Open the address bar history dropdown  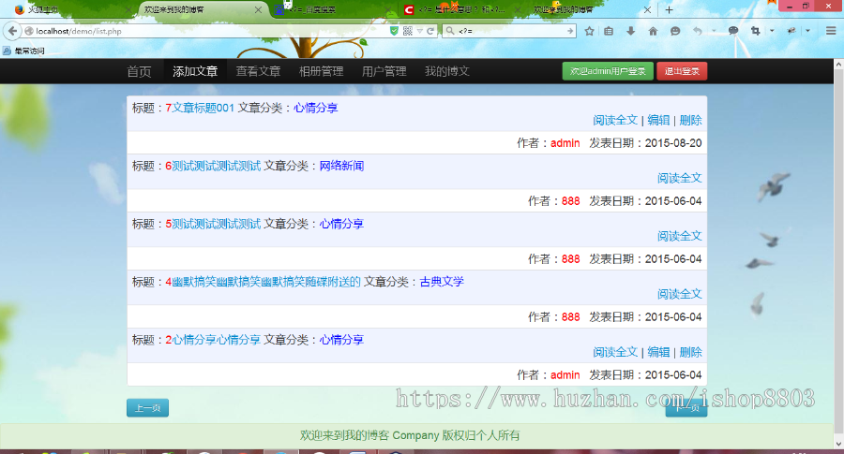419,31
